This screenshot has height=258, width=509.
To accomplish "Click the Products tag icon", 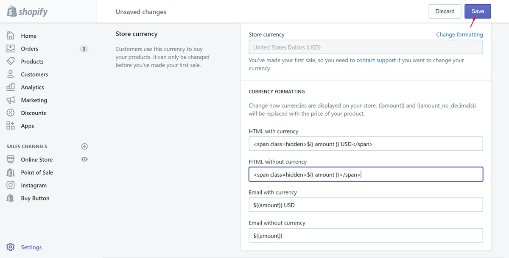I will click(x=11, y=61).
